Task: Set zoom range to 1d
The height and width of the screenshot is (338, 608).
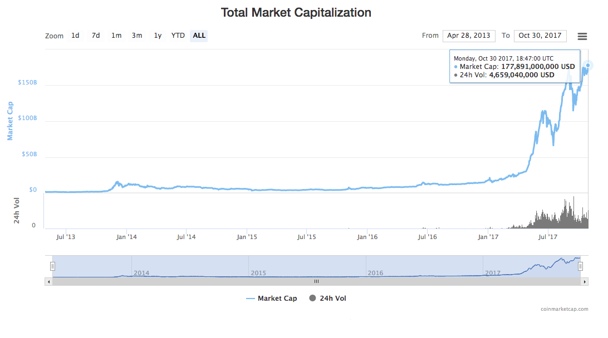Action: coord(75,36)
